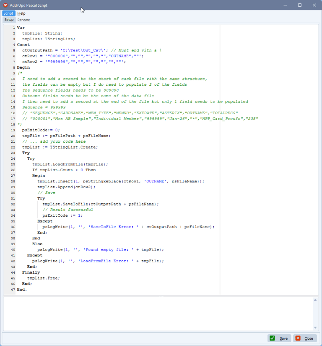Click 'If tmpList.Count > 0 Then' line
Screen dimensions: 322x346
tap(64, 170)
